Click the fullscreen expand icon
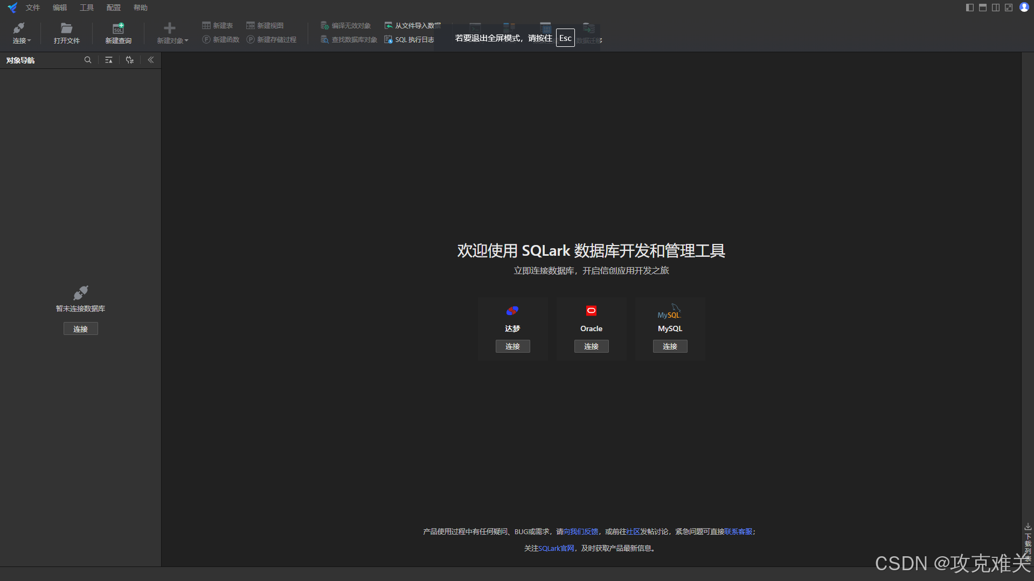This screenshot has width=1034, height=581. (1009, 8)
